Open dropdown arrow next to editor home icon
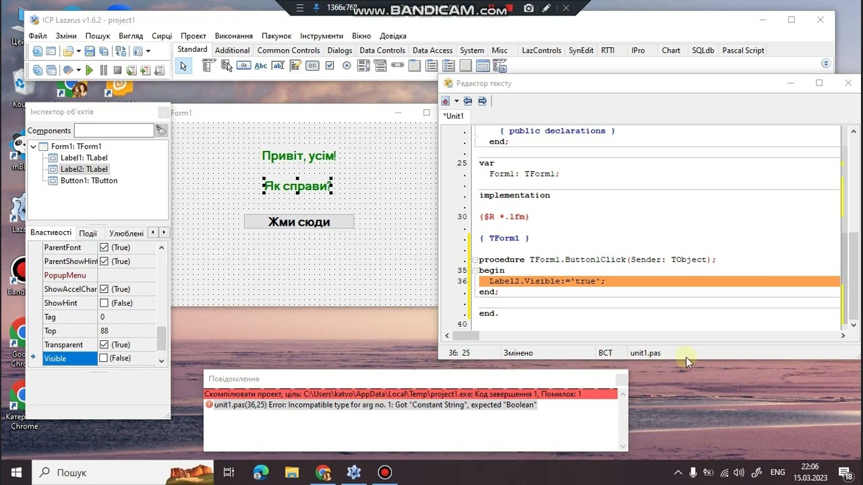The width and height of the screenshot is (863, 485). [x=456, y=101]
